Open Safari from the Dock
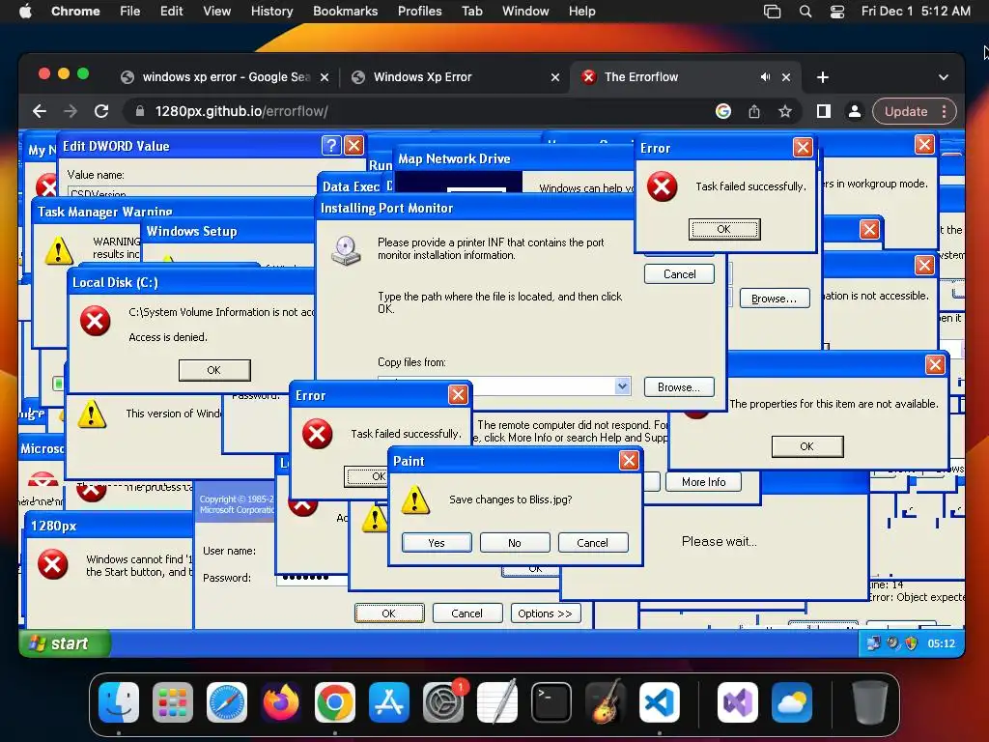The image size is (989, 742). click(x=226, y=702)
